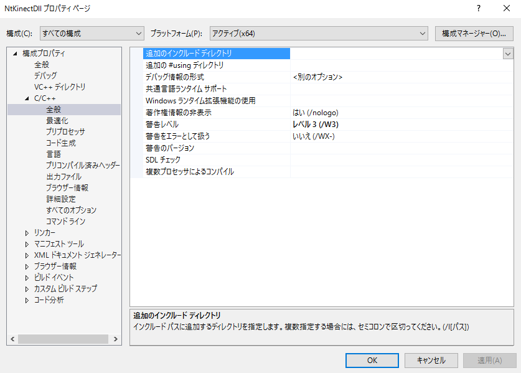Viewport: 521px width, 373px height.
Task: Click the 構成マネージャー button
Action: pos(474,33)
